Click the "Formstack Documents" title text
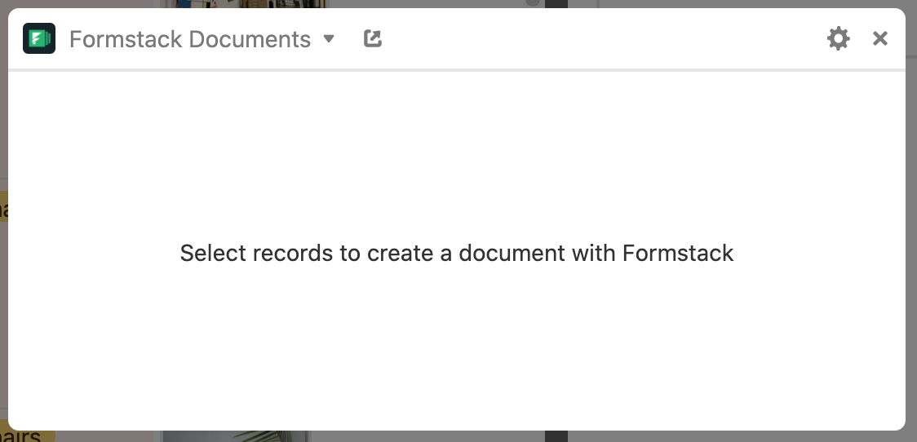The image size is (917, 442). [x=190, y=39]
